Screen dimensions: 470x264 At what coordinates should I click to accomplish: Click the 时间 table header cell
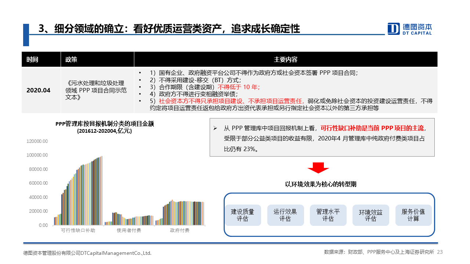tap(41, 59)
